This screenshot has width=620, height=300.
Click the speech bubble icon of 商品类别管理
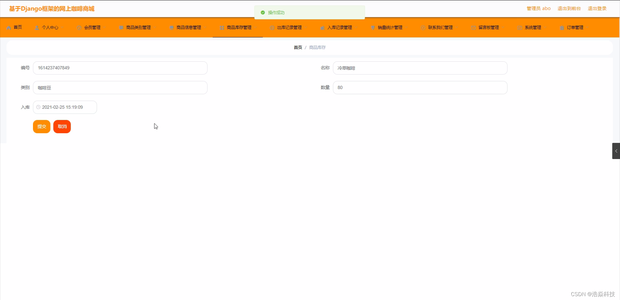pos(121,27)
